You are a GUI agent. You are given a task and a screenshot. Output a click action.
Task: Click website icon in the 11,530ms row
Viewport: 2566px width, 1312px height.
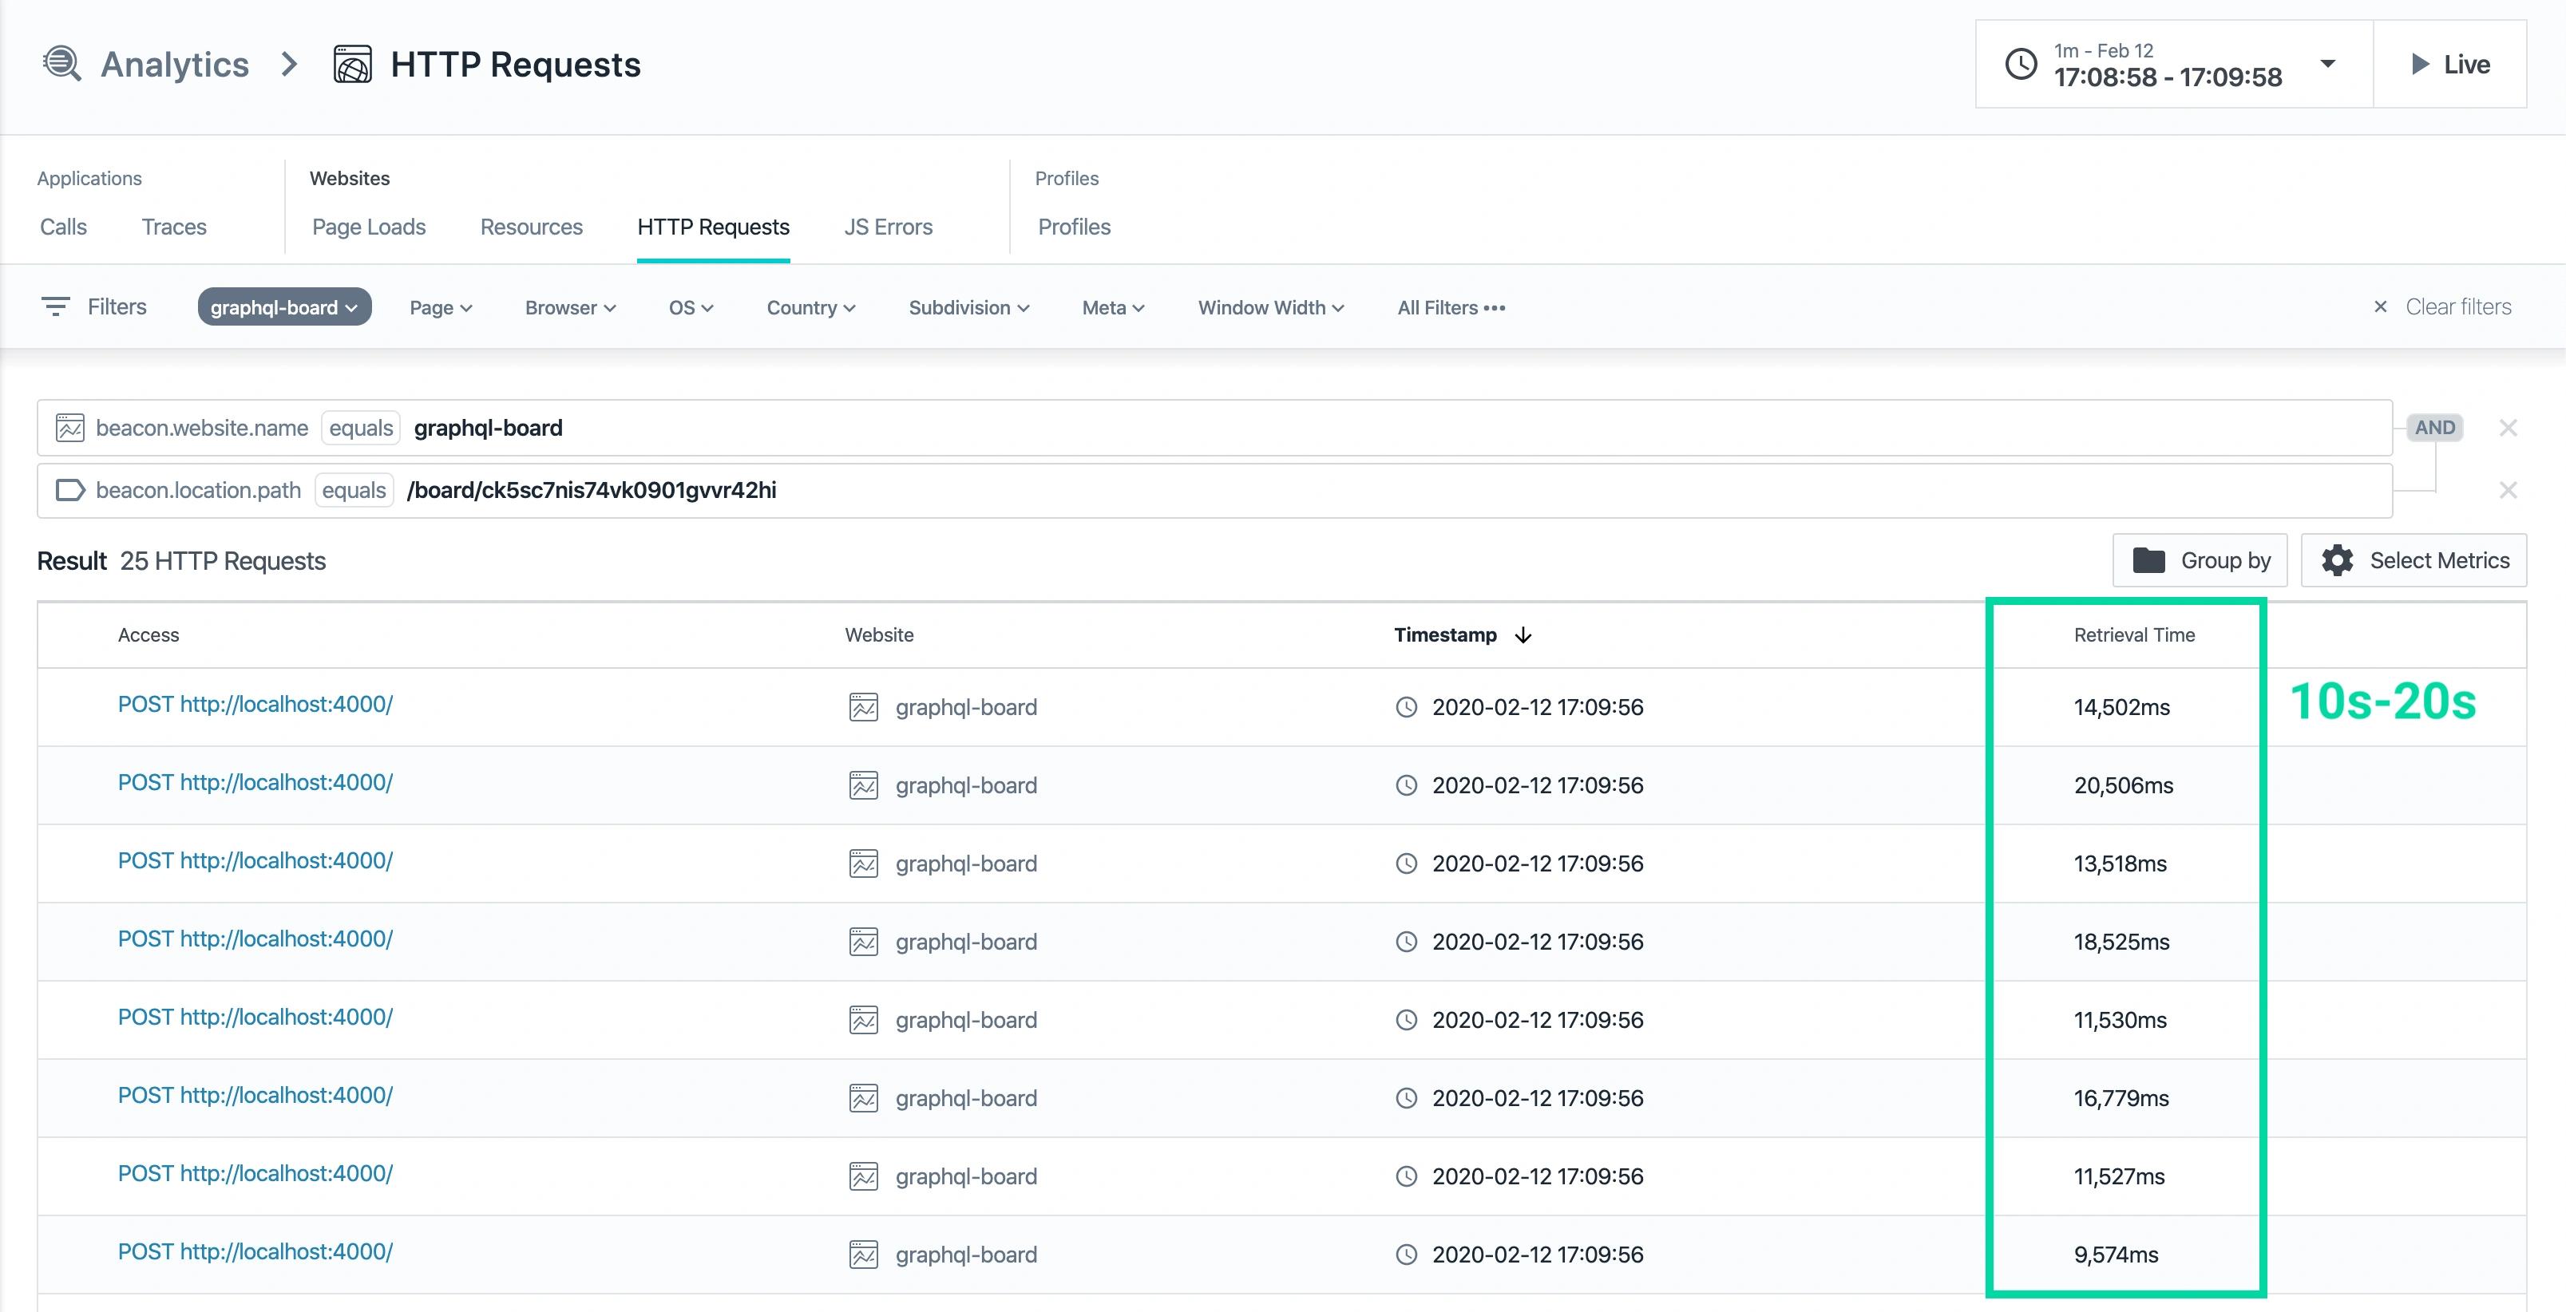point(864,1021)
